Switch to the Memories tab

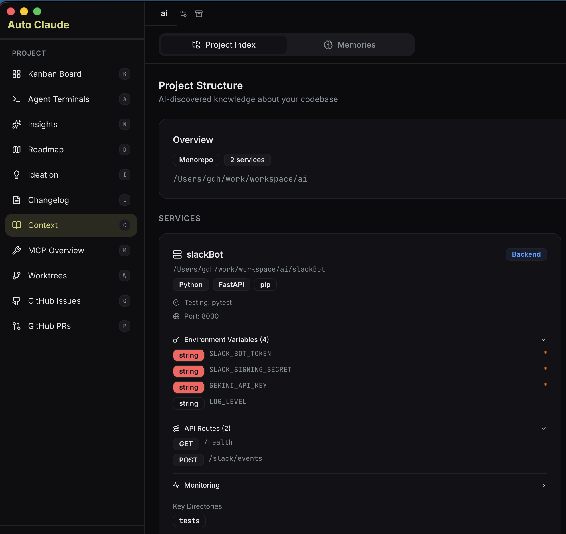click(x=350, y=45)
